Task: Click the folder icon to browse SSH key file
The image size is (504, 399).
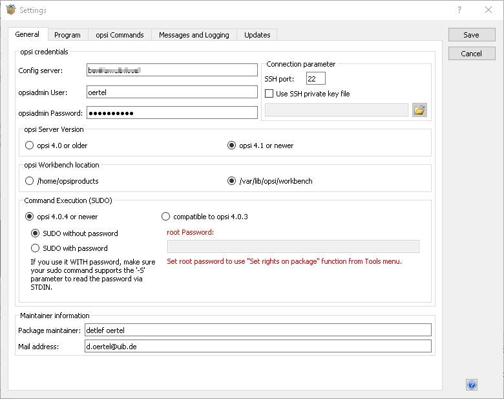Action: pyautogui.click(x=419, y=110)
